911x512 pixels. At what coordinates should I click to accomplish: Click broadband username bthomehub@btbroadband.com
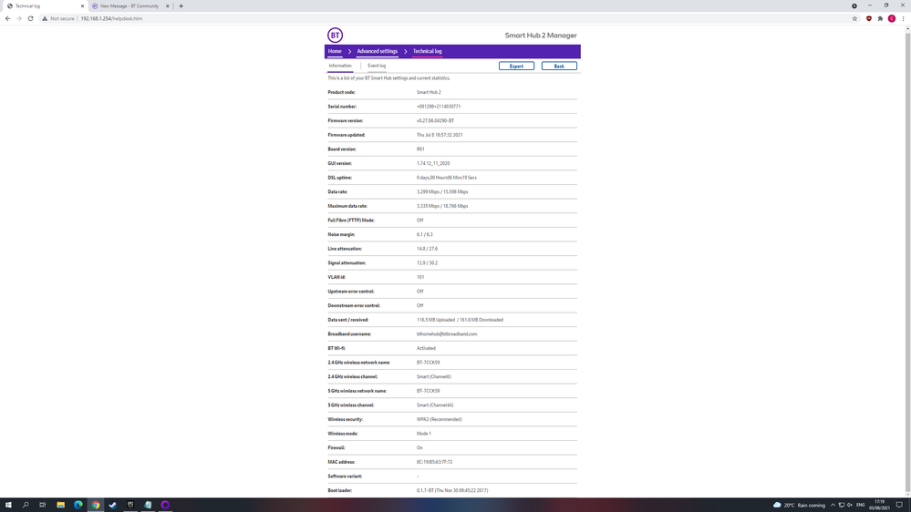click(447, 334)
